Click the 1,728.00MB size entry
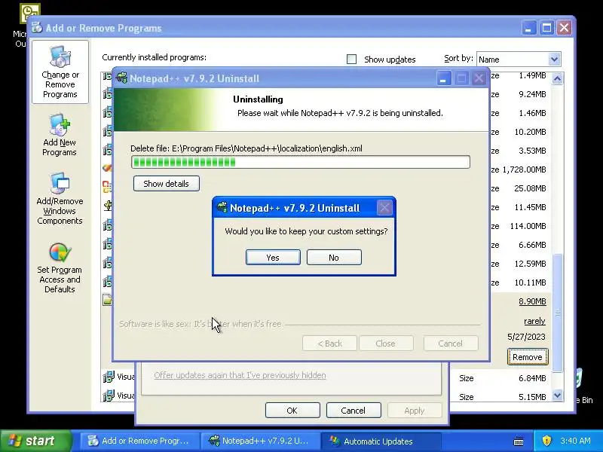The width and height of the screenshot is (603, 452). (x=524, y=169)
